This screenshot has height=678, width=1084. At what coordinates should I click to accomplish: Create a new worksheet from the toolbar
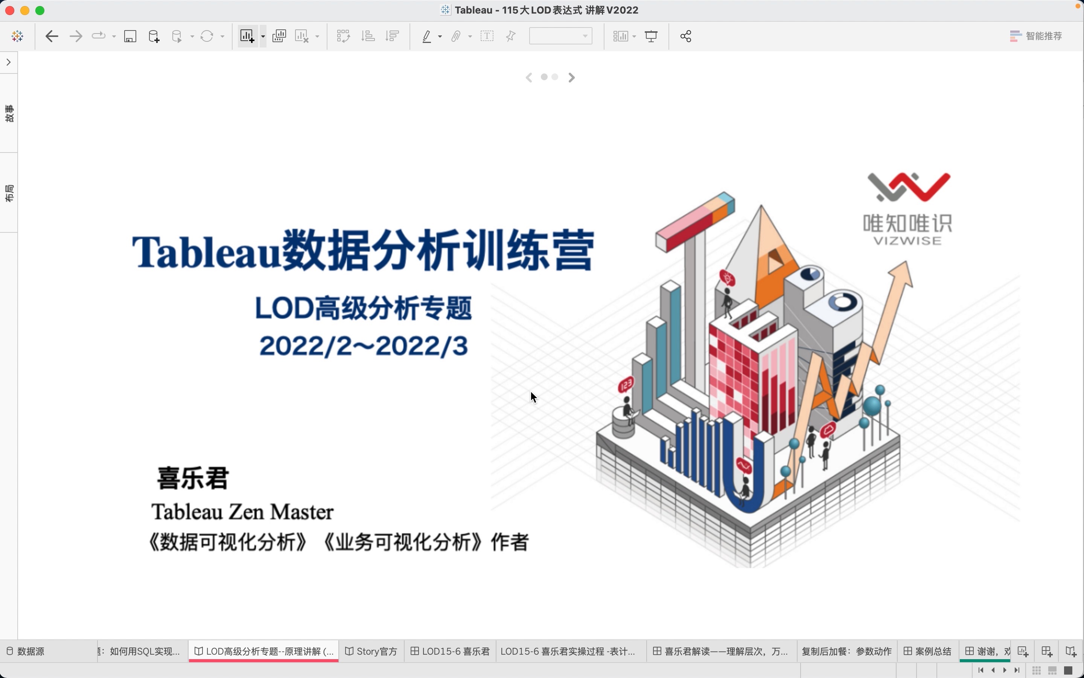point(247,36)
